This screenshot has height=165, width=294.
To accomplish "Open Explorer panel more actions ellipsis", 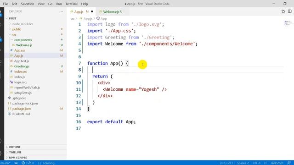I will click(61, 11).
